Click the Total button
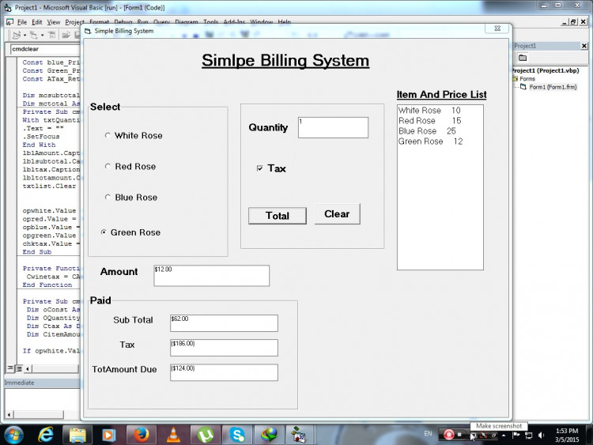Image resolution: width=593 pixels, height=445 pixels. pos(278,216)
